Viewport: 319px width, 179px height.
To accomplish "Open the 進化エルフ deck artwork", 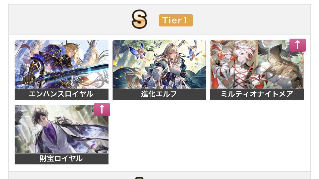I will pyautogui.click(x=159, y=64).
